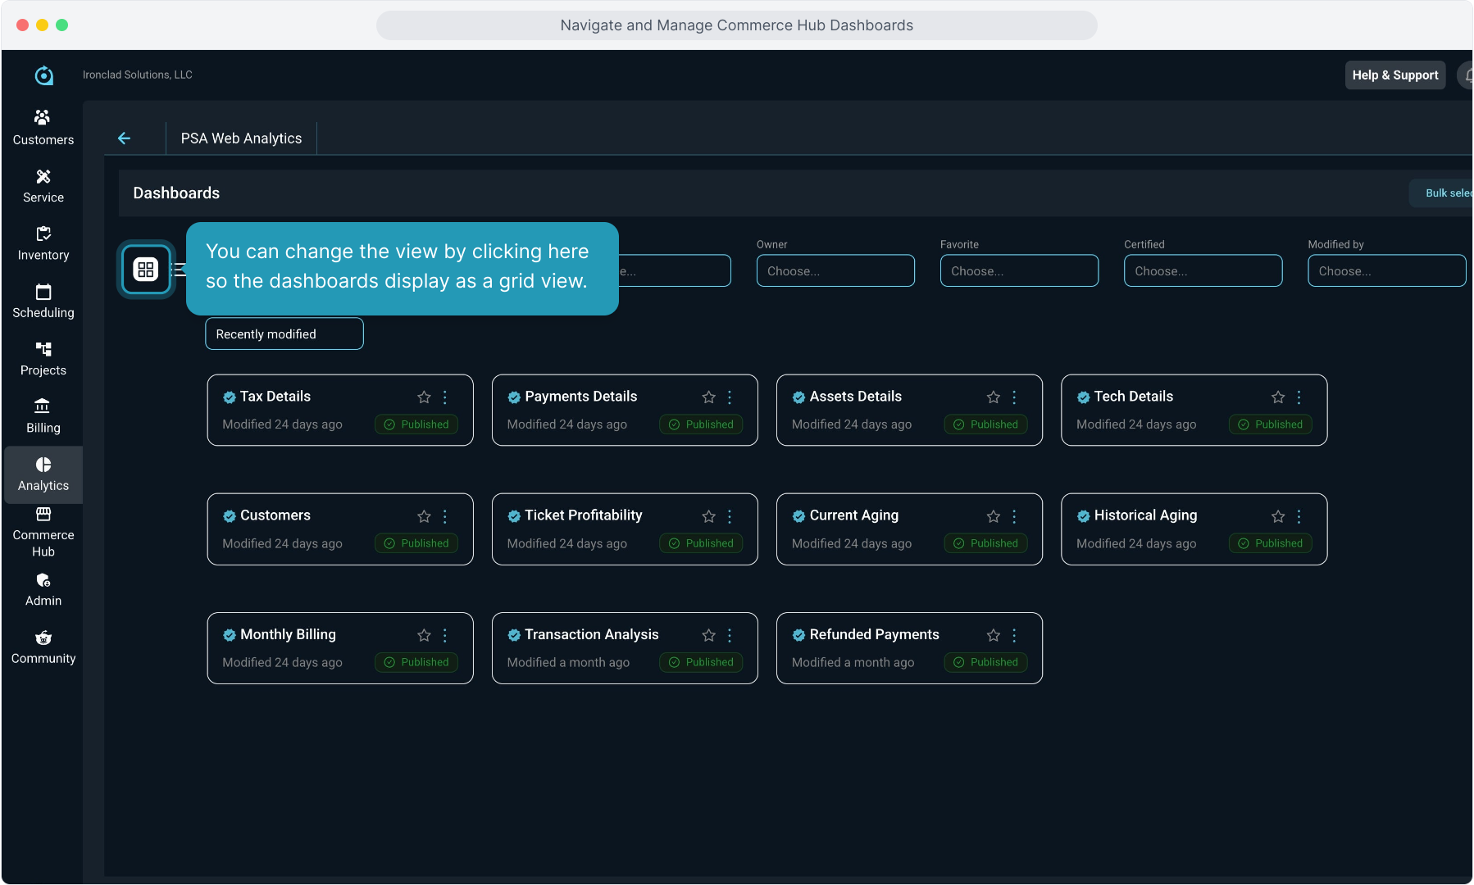
Task: Open more options for Tax Details
Action: pyautogui.click(x=445, y=397)
